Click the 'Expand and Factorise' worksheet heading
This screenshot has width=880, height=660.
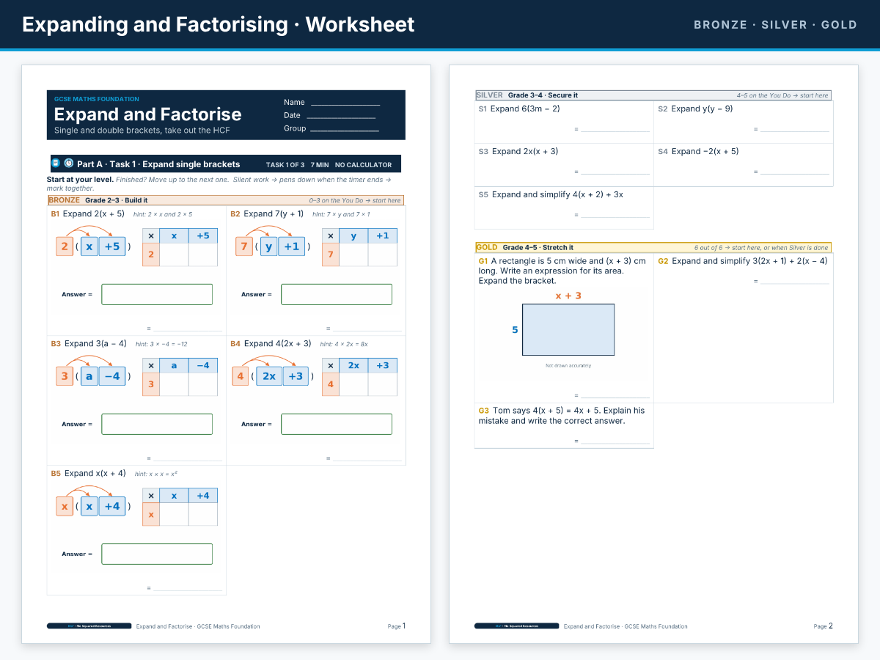click(x=148, y=114)
